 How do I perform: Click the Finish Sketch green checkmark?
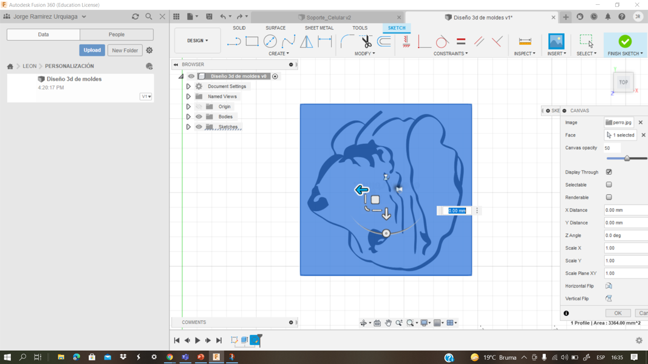pos(625,41)
